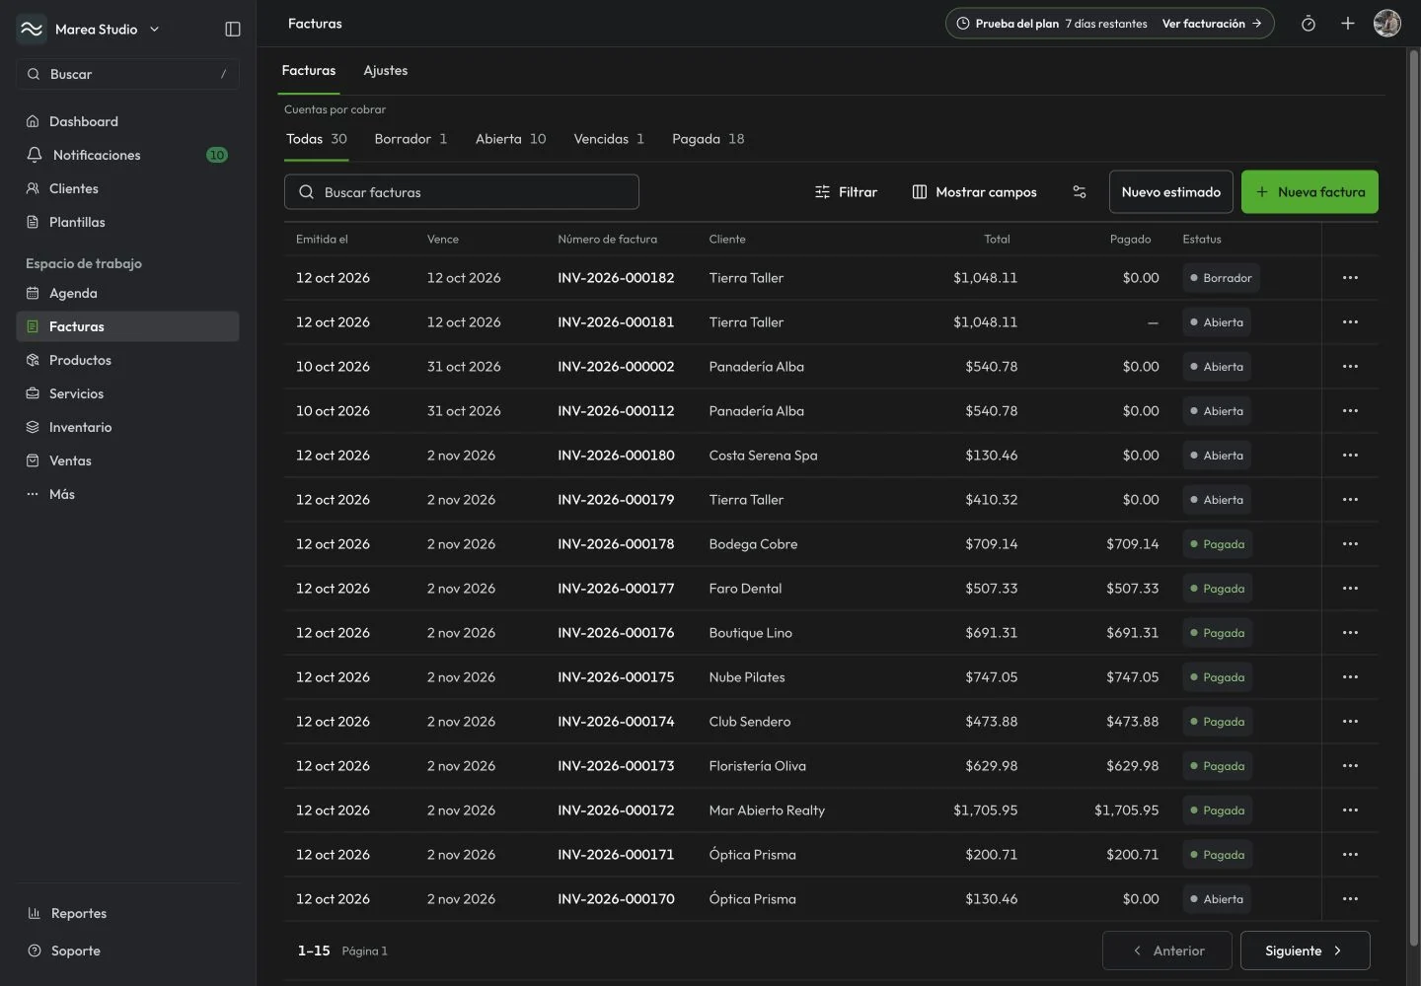Filter by Borrador 1 tab
The image size is (1421, 986).
tap(411, 139)
